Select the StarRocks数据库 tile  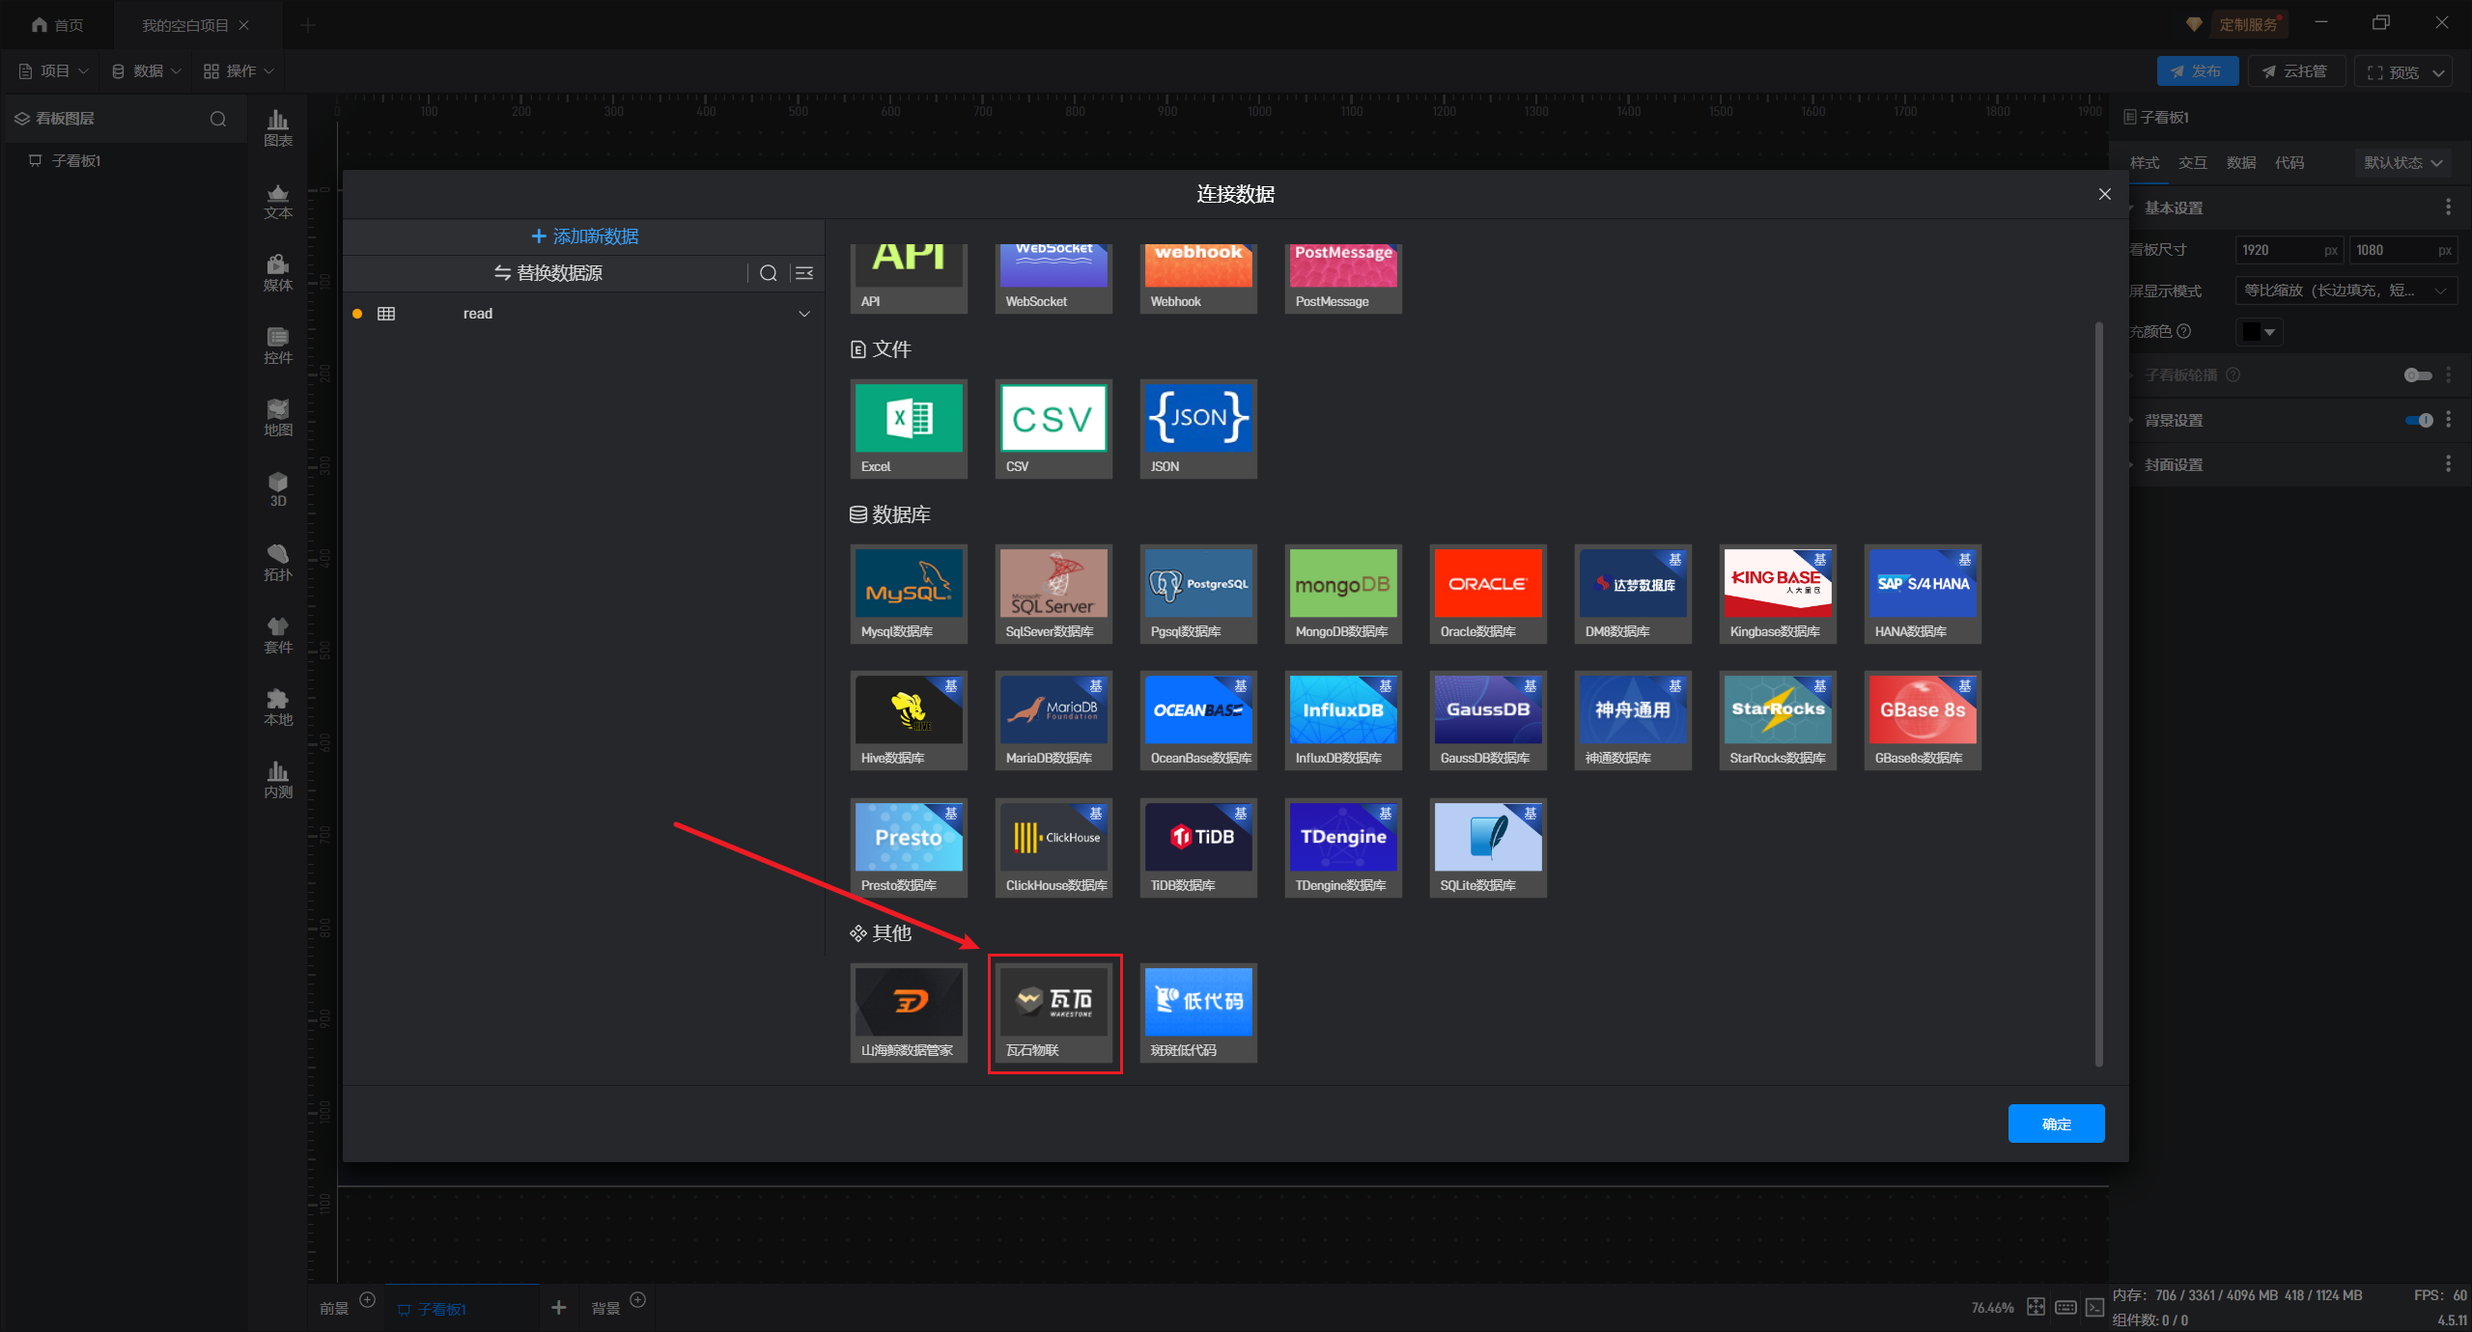1778,720
